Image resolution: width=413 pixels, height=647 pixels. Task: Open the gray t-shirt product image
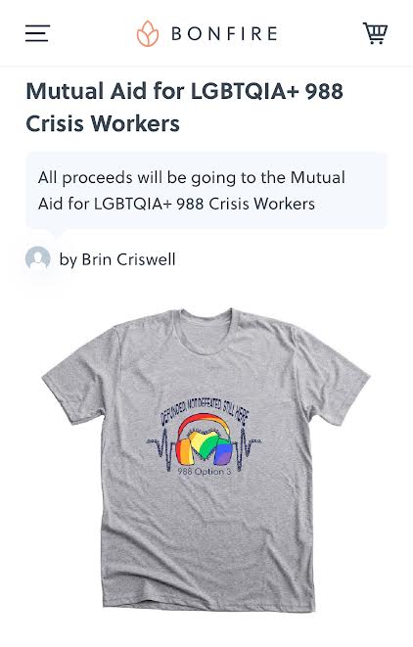[206, 458]
